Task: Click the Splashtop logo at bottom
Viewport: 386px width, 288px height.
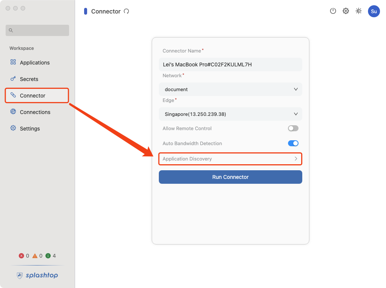Action: [x=38, y=276]
